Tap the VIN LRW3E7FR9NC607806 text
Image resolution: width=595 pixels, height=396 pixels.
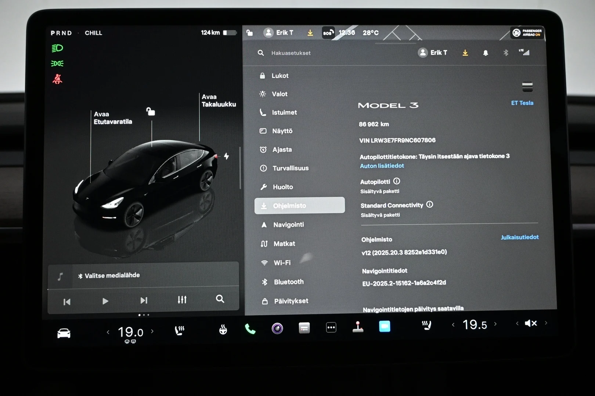[x=397, y=140]
